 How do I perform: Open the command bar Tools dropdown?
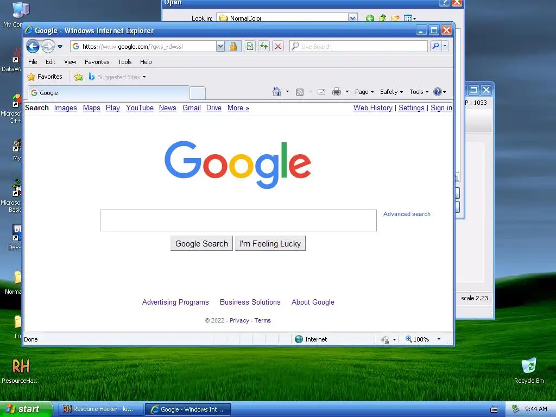point(419,92)
